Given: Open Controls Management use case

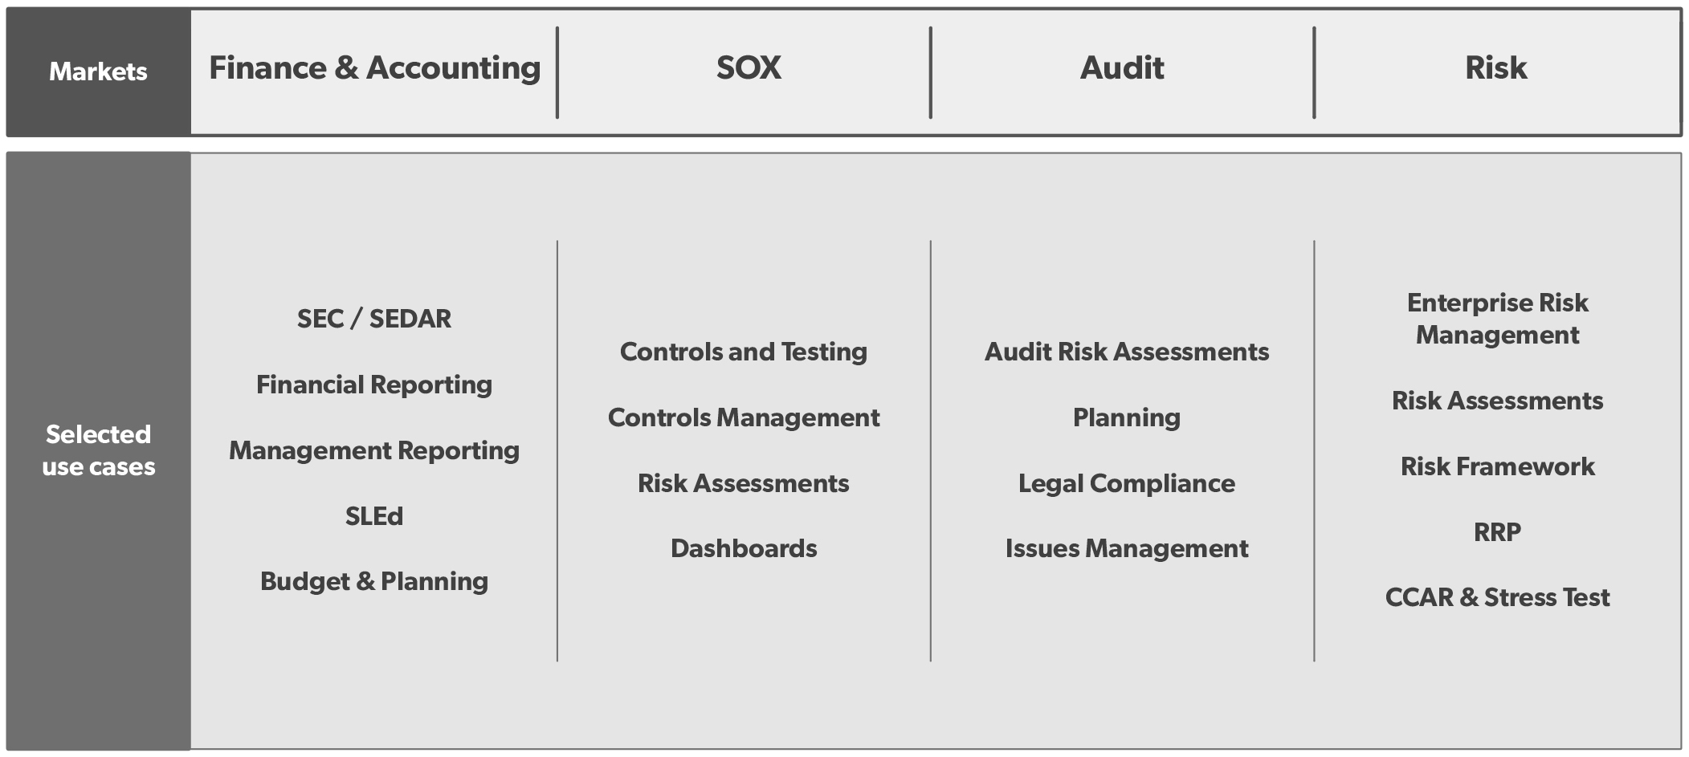Looking at the screenshot, I should tap(744, 417).
